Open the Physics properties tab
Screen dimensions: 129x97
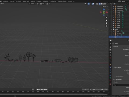click(x=110, y=73)
